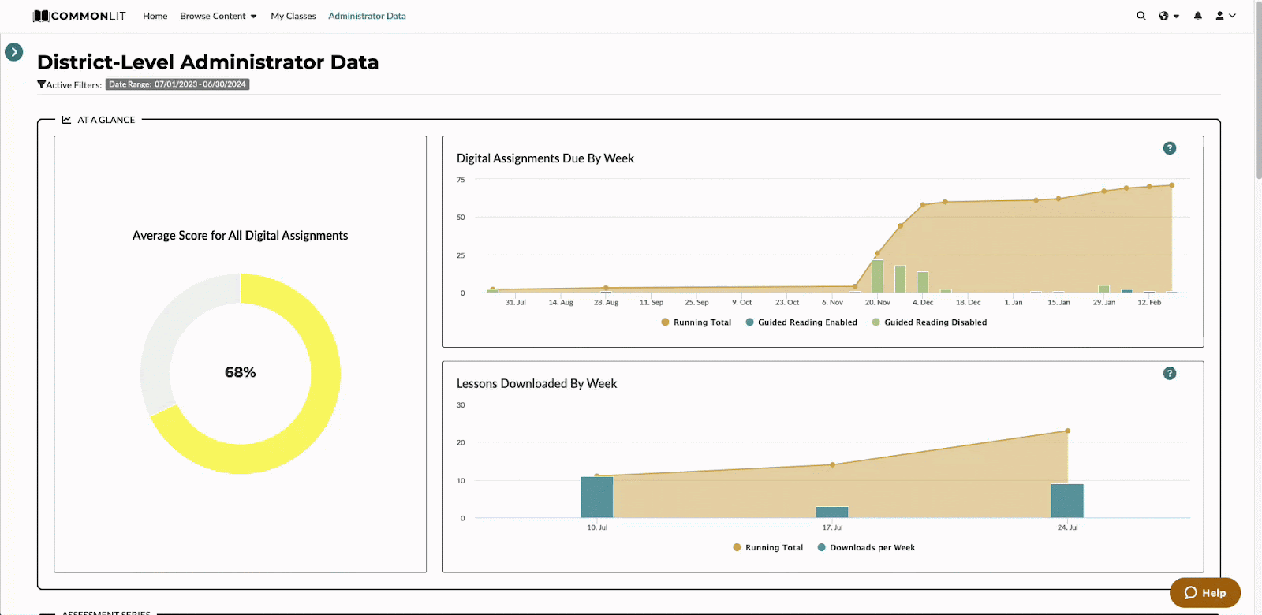
Task: Open the user account dropdown
Action: [1226, 16]
